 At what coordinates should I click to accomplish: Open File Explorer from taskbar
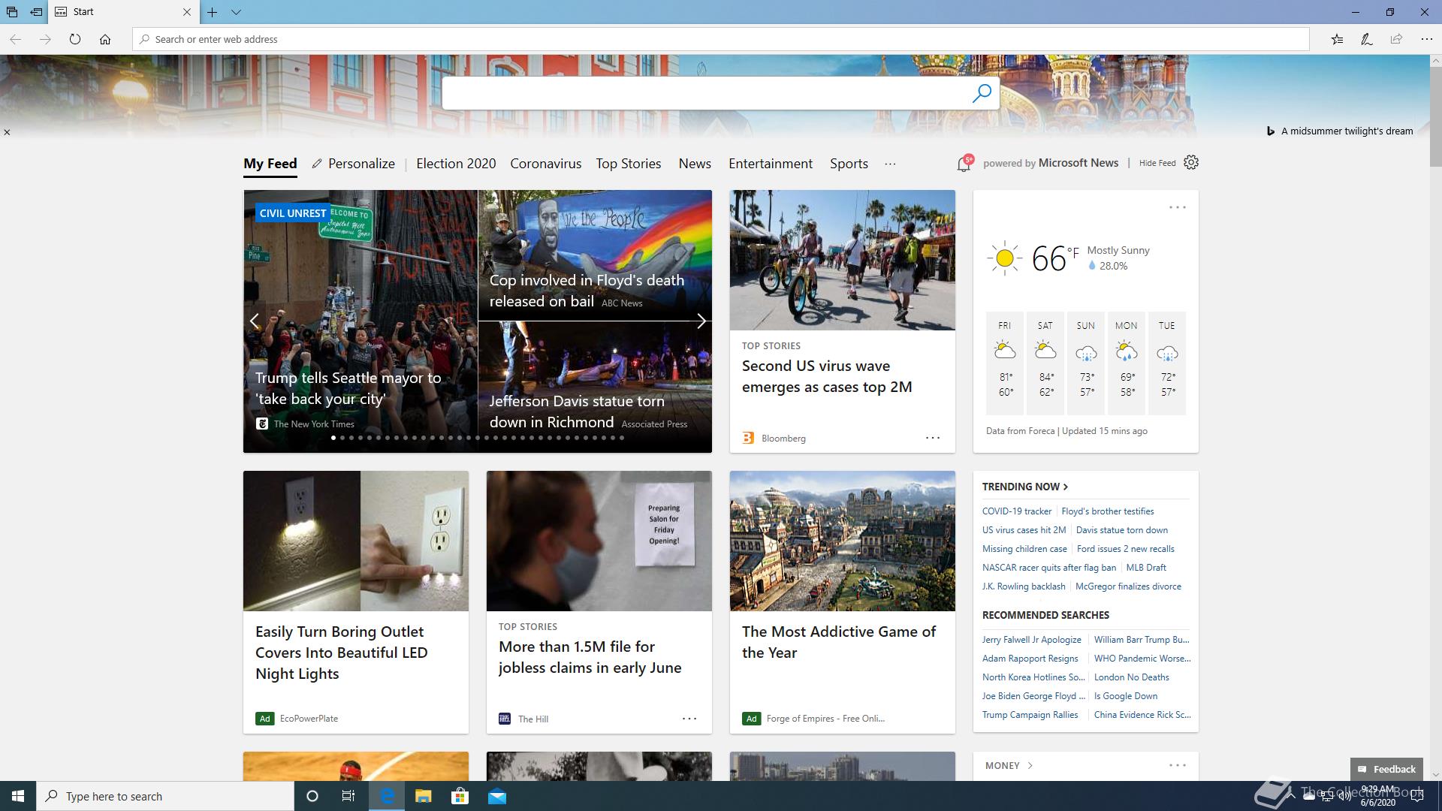(x=423, y=796)
